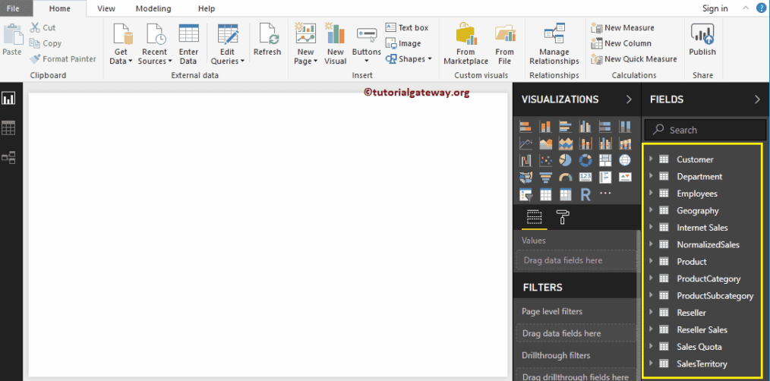
Task: Insert a KPI visual
Action: 625,177
